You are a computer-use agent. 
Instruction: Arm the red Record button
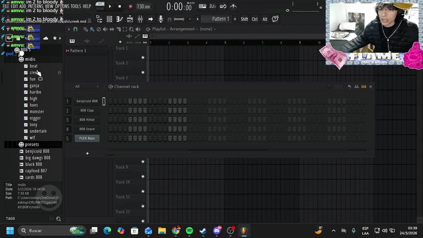click(x=130, y=6)
